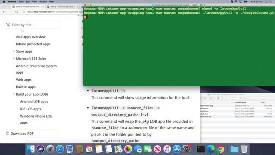The width and height of the screenshot is (275, 155).
Task: Click the browser address bar URL
Action: pos(55,12)
